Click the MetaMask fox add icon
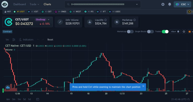Image resolution: width=193 pixels, height=102 pixels. tap(190, 32)
